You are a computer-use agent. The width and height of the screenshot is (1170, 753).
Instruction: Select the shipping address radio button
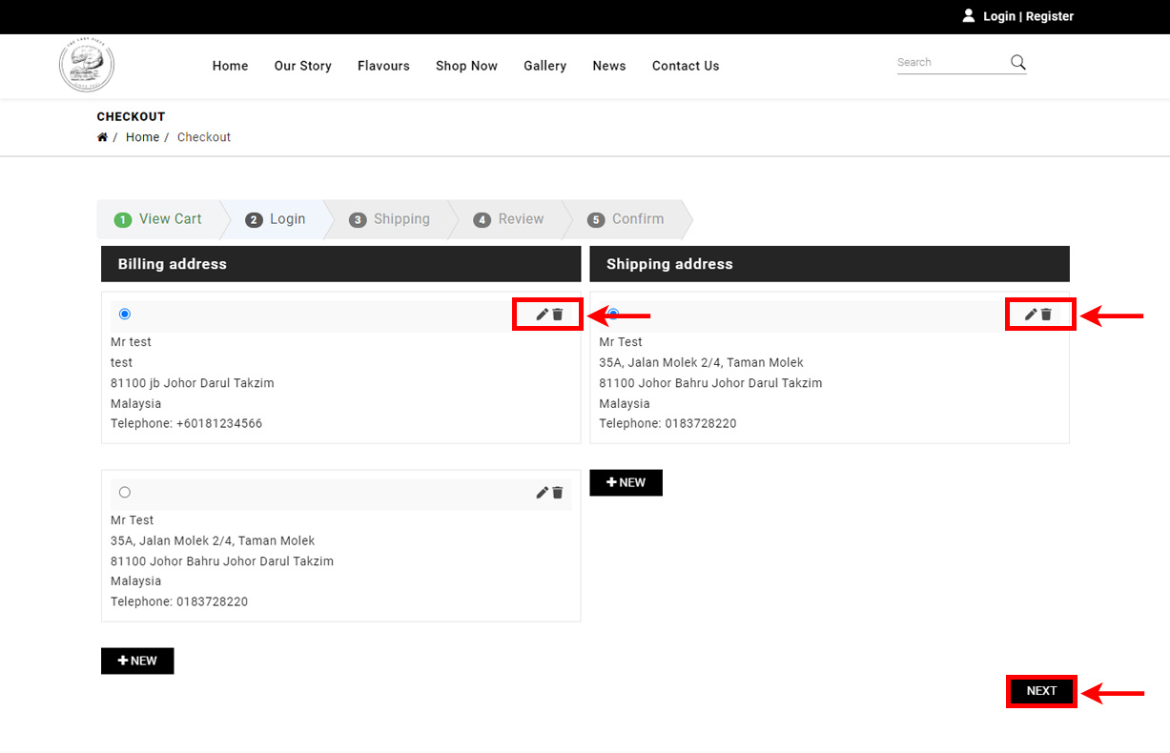click(x=613, y=314)
